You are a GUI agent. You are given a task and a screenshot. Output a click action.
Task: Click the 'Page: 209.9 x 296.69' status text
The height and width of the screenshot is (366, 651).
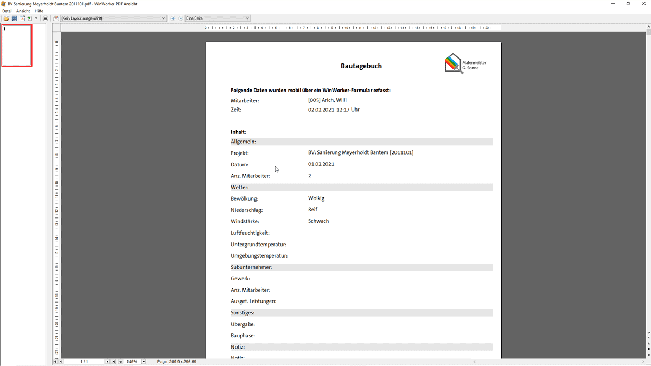click(177, 362)
